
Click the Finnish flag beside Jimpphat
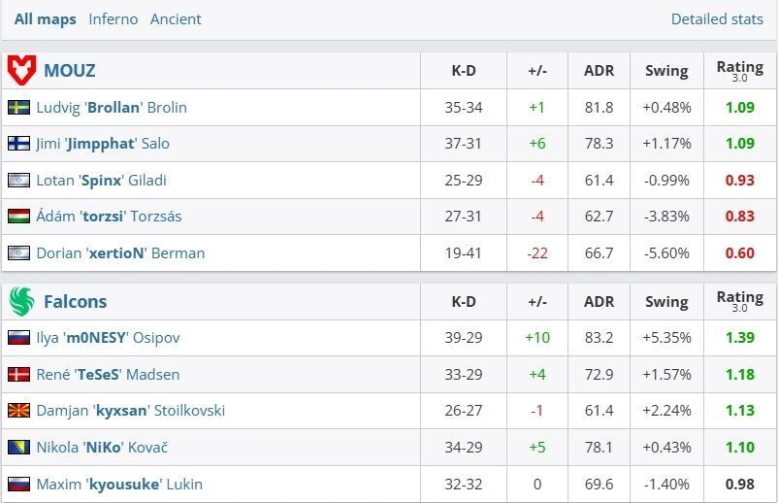click(x=18, y=144)
